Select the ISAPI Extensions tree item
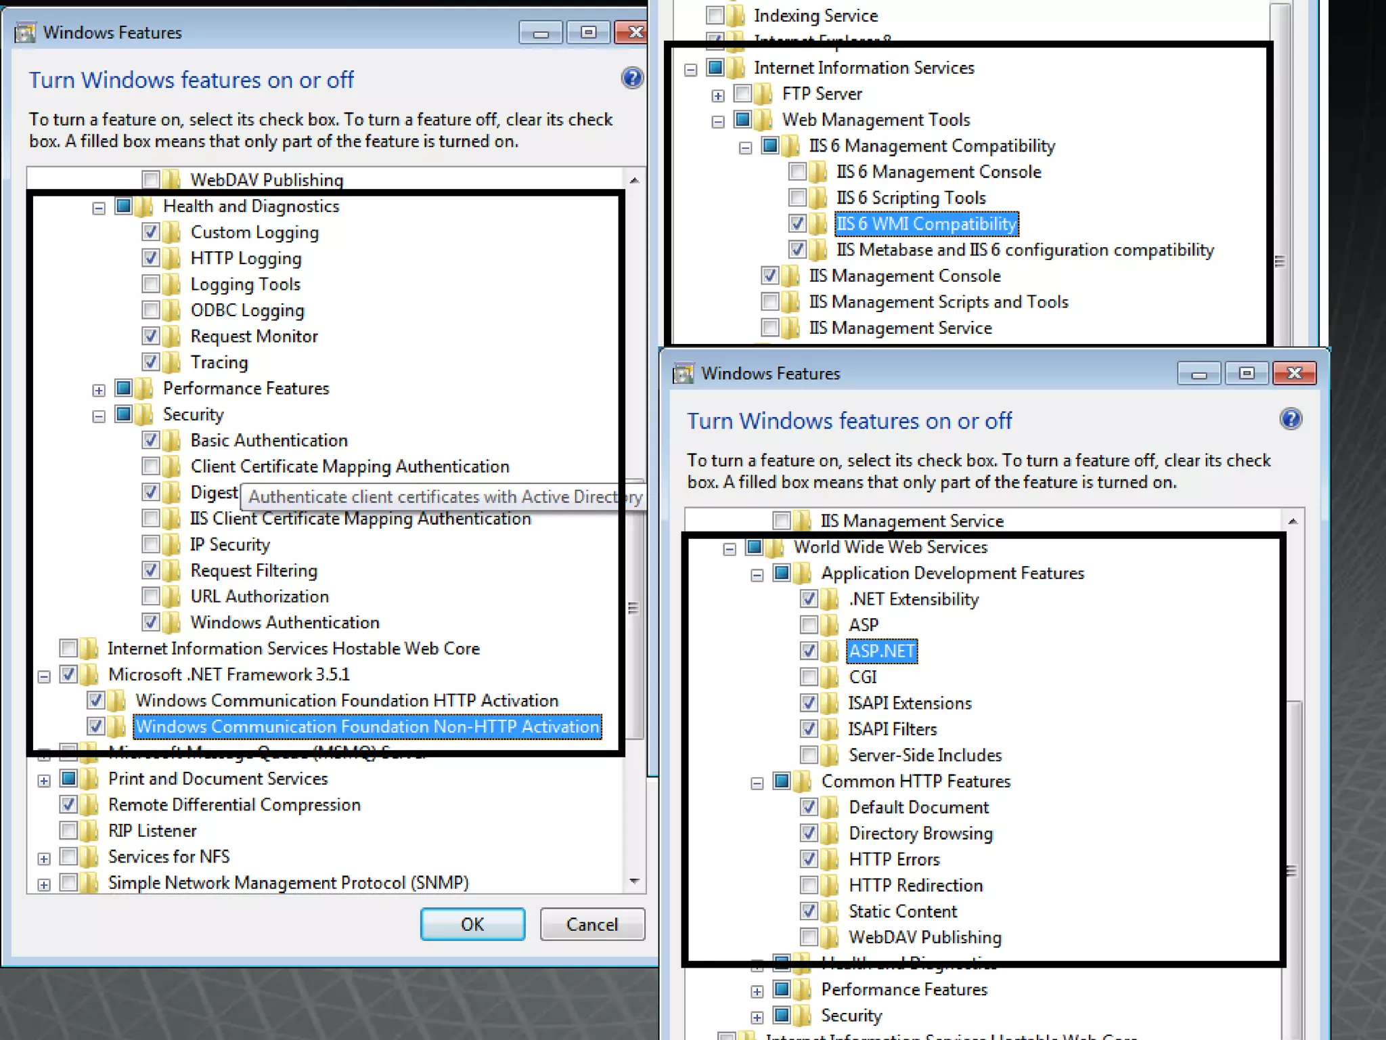 (910, 703)
